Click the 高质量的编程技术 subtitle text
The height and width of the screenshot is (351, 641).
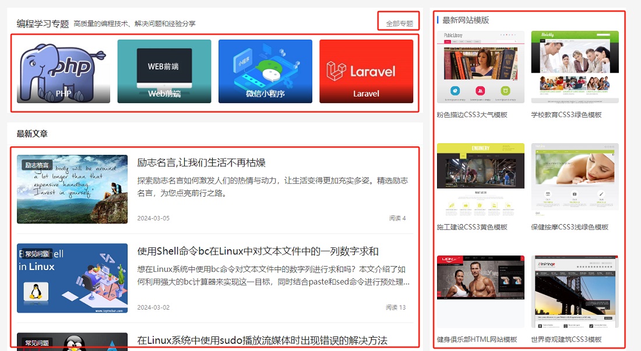135,24
